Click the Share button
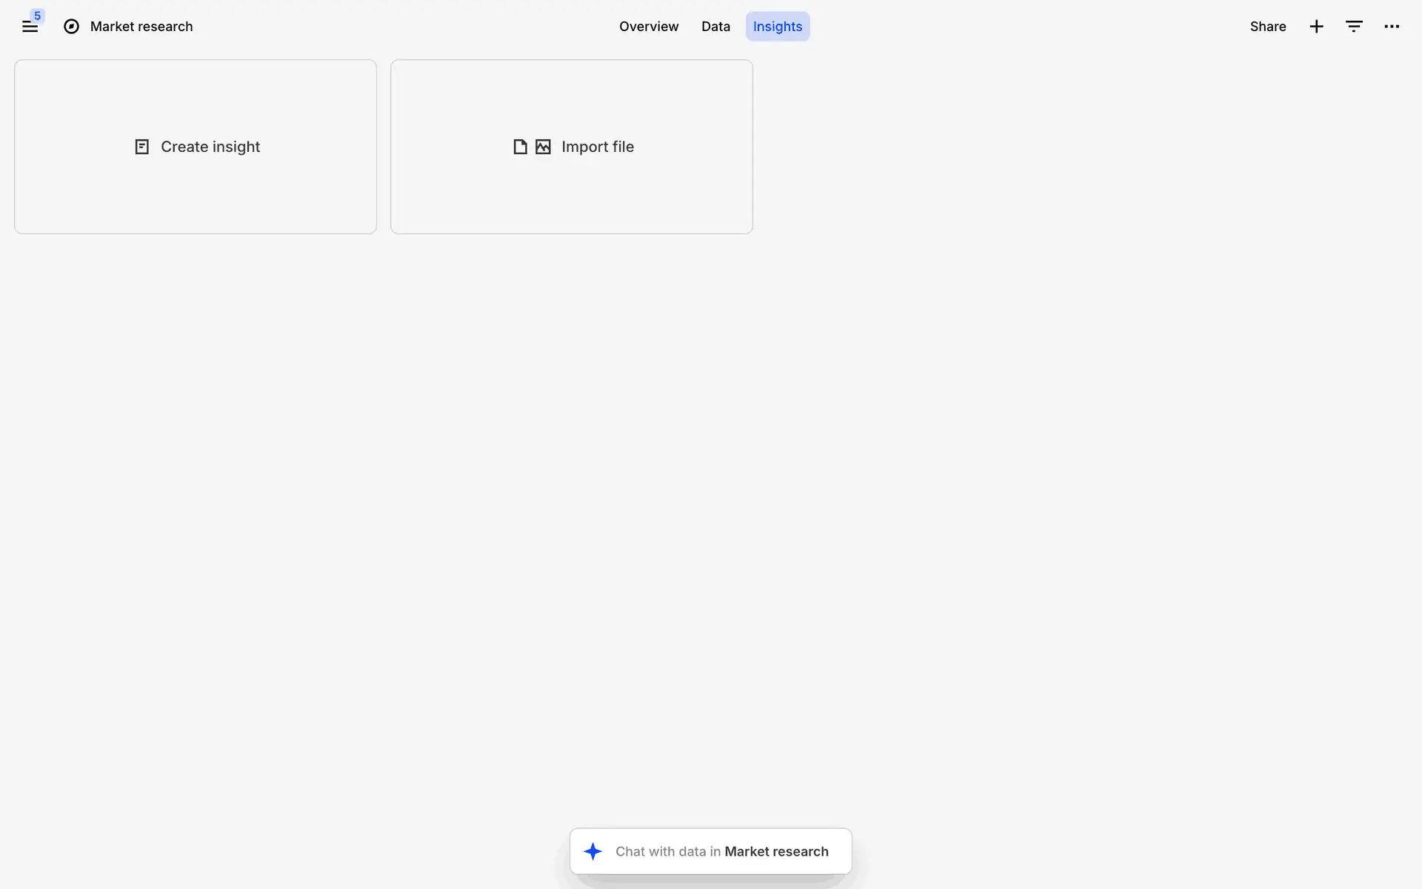The width and height of the screenshot is (1422, 889). pos(1267,27)
